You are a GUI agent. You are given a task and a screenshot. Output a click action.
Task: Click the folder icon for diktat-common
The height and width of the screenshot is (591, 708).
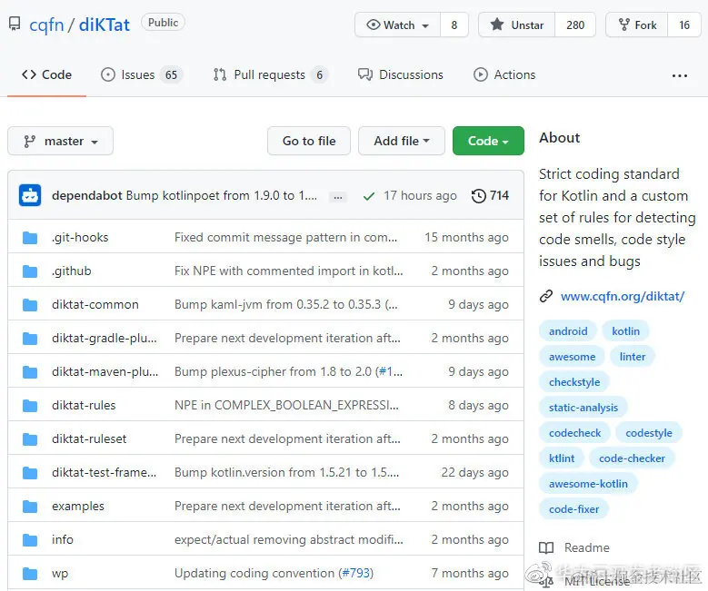(x=30, y=304)
